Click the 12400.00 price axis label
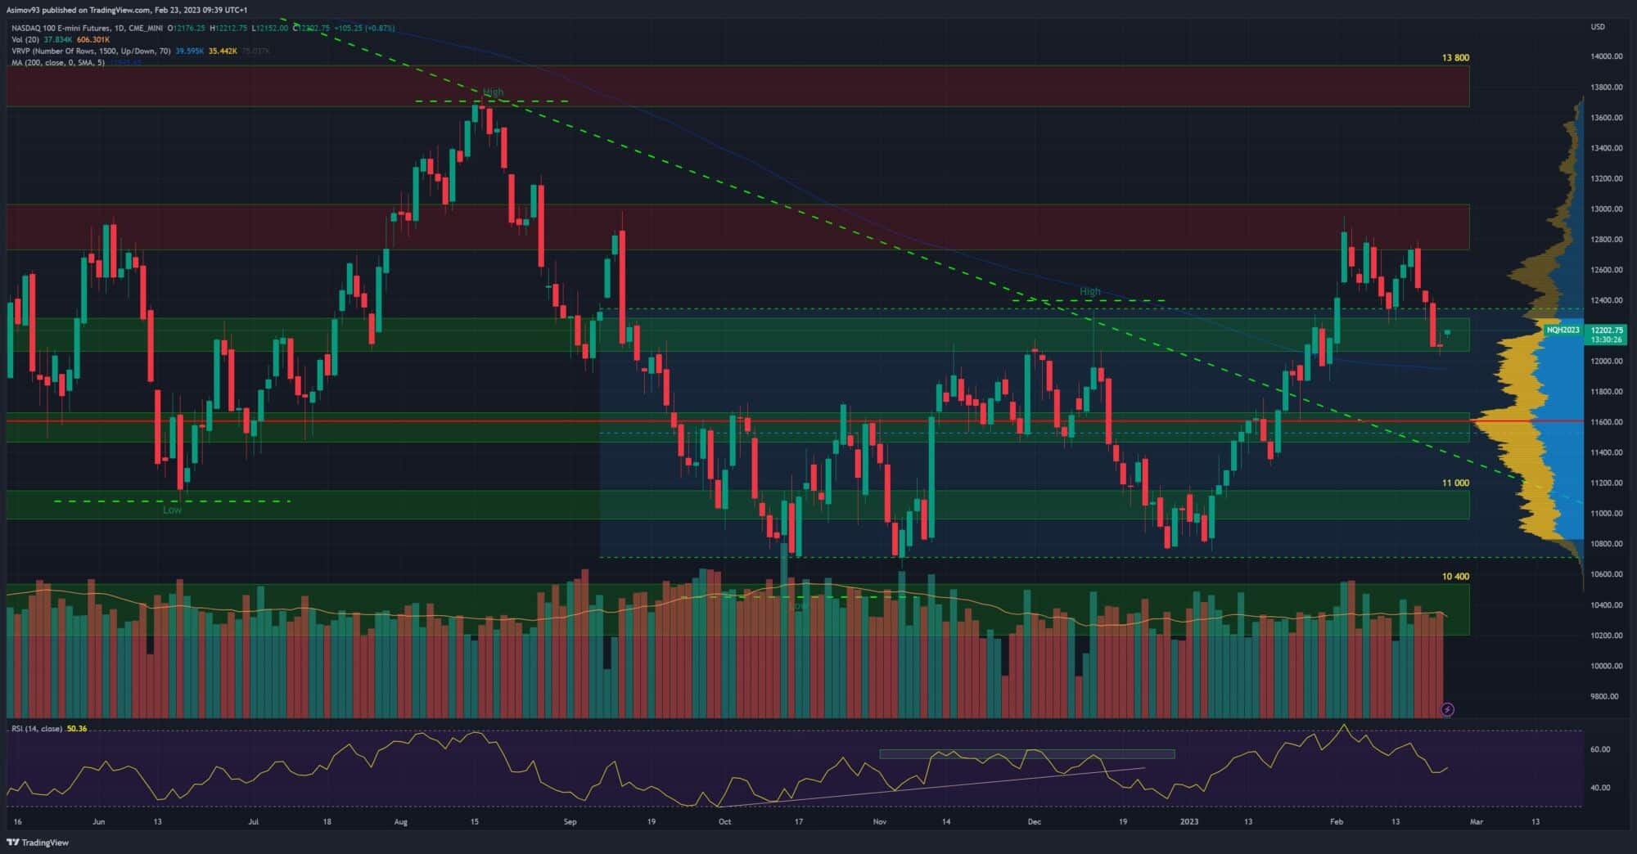This screenshot has height=854, width=1637. tap(1606, 300)
